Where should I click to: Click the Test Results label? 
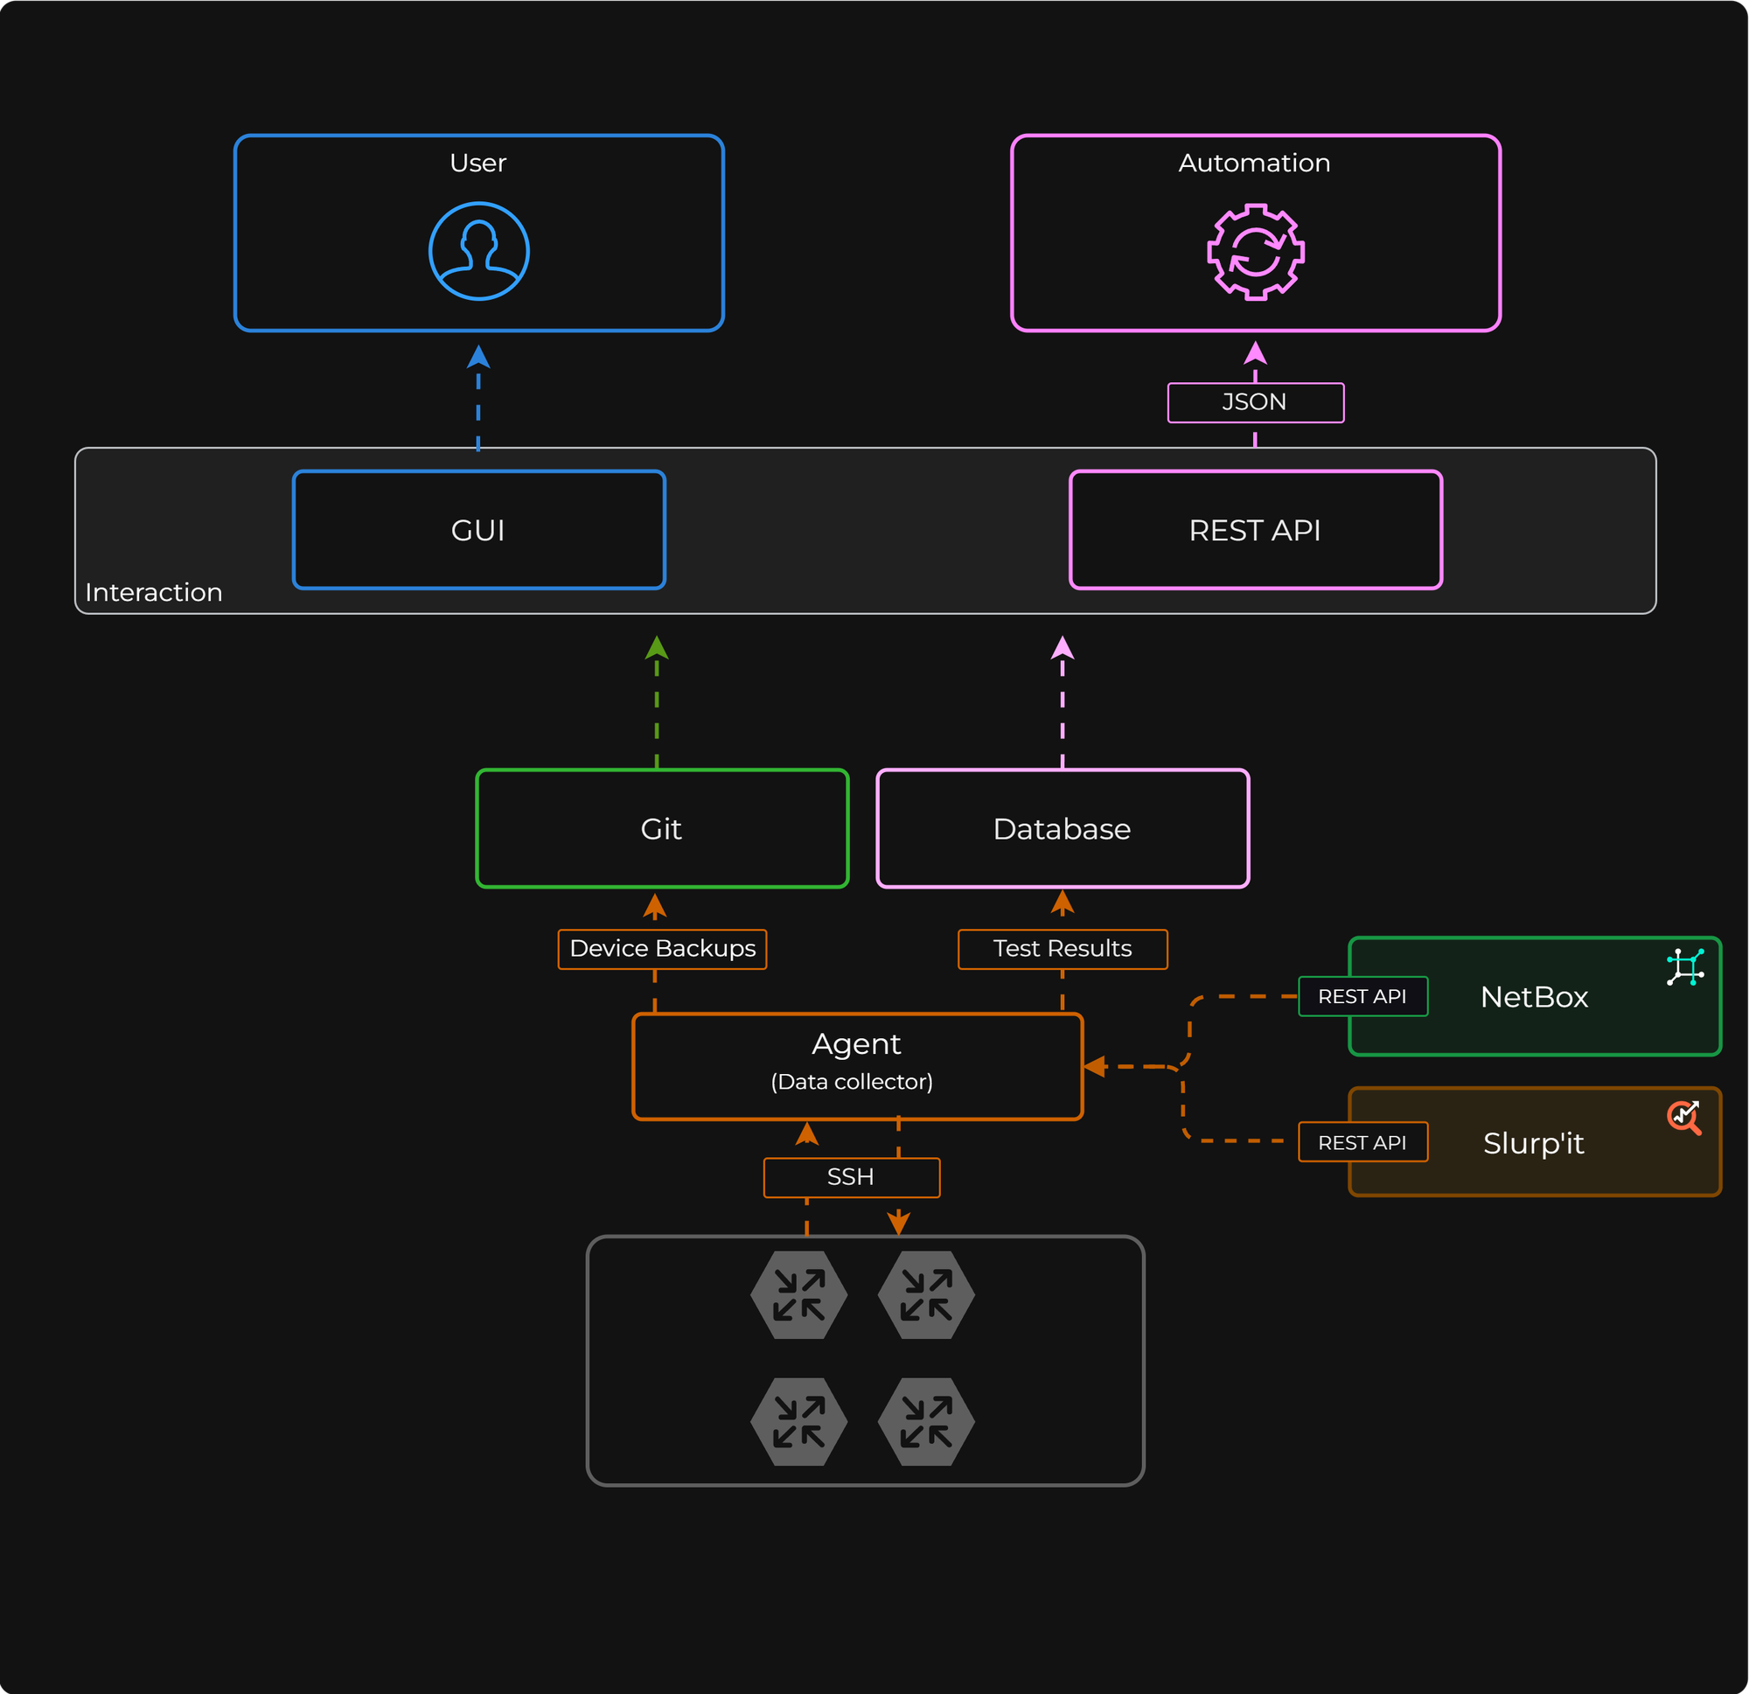[x=1062, y=949]
